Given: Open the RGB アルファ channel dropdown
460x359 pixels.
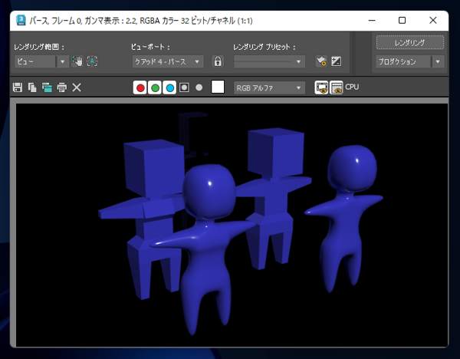Looking at the screenshot, I should [269, 87].
